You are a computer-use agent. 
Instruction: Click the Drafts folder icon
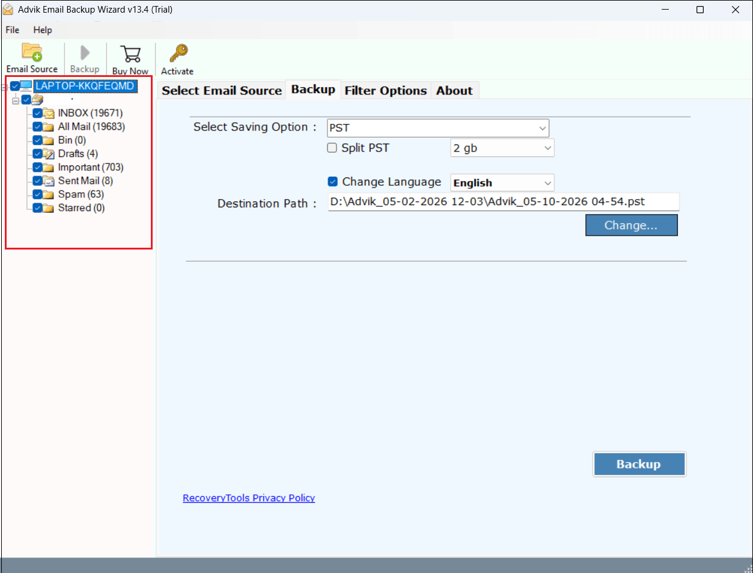click(49, 154)
